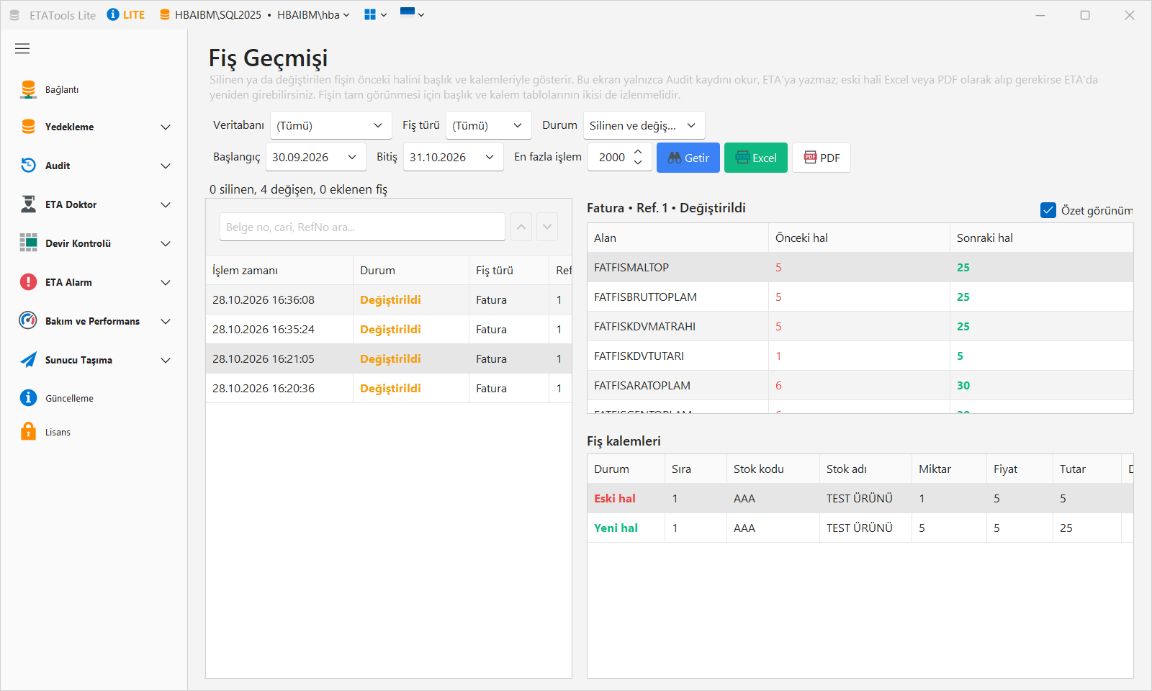Viewport: 1152px width, 691px height.
Task: Open the language flag selector
Action: pos(412,14)
